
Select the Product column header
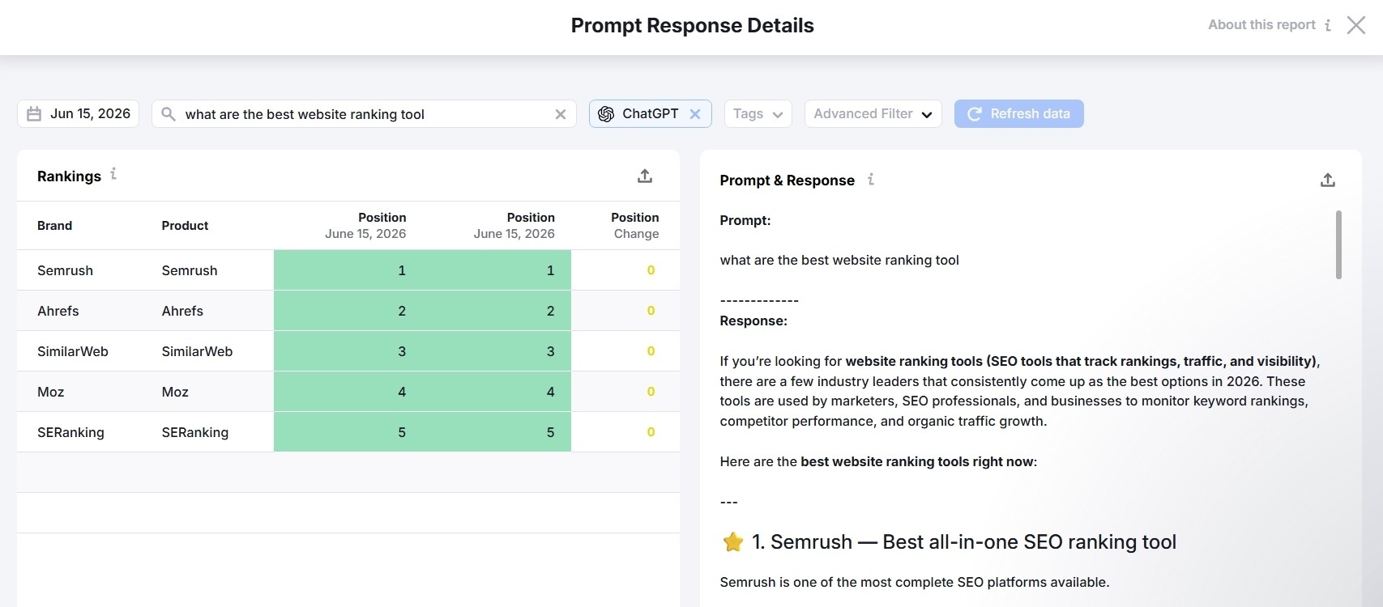coord(185,226)
